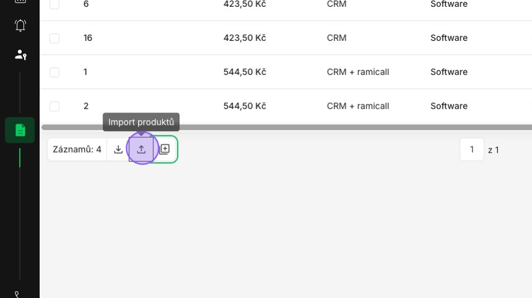Click the page number input field
The height and width of the screenshot is (298, 532).
pyautogui.click(x=471, y=150)
